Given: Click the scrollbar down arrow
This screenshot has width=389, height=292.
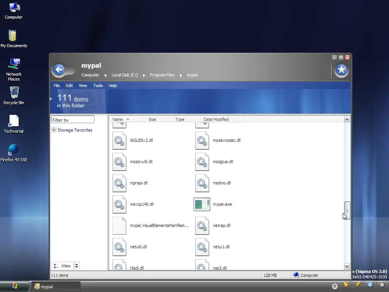Looking at the screenshot, I should tap(347, 267).
